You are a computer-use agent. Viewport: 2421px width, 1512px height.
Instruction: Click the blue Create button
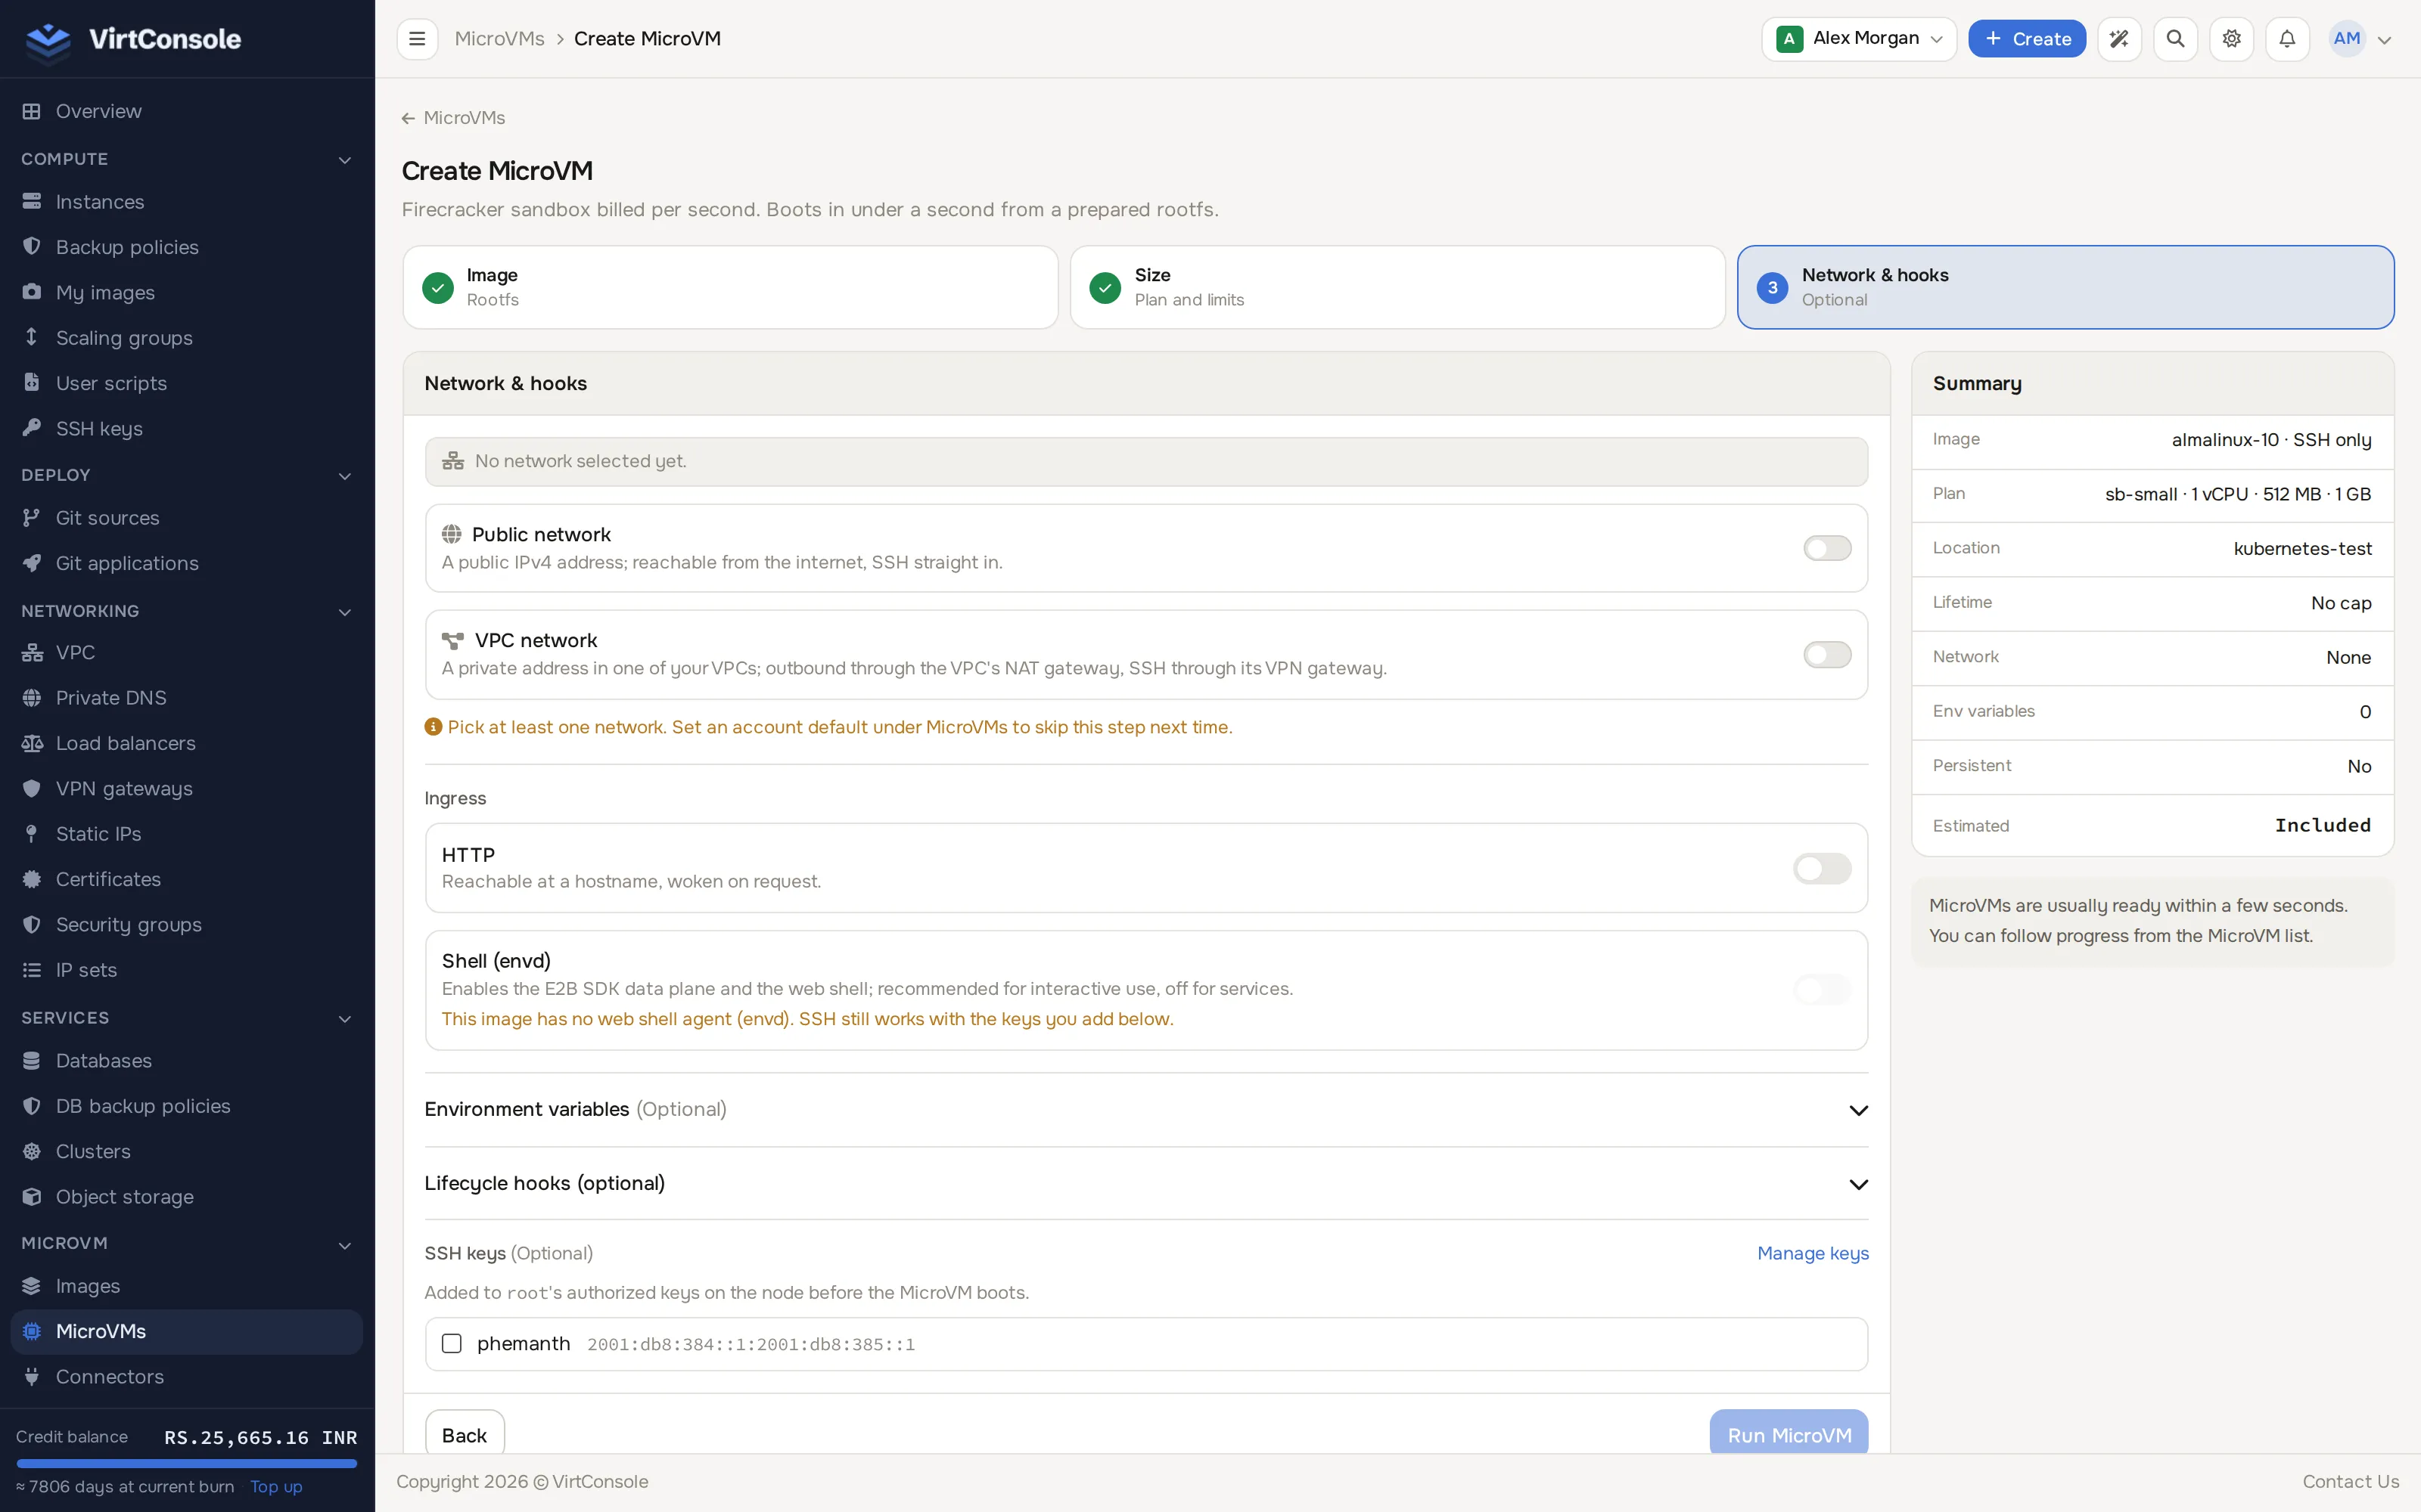(2027, 39)
